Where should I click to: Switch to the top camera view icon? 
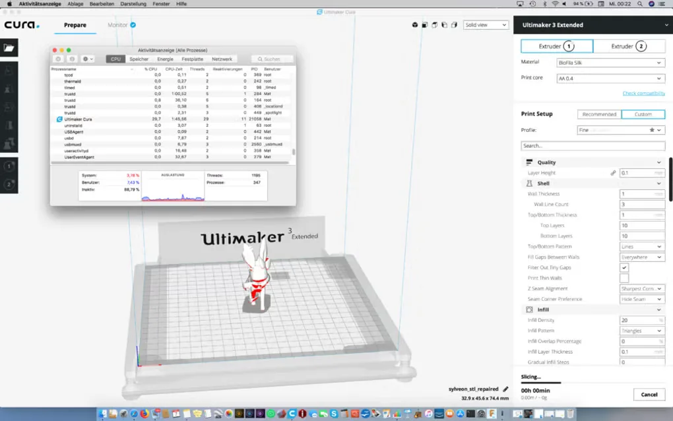434,25
